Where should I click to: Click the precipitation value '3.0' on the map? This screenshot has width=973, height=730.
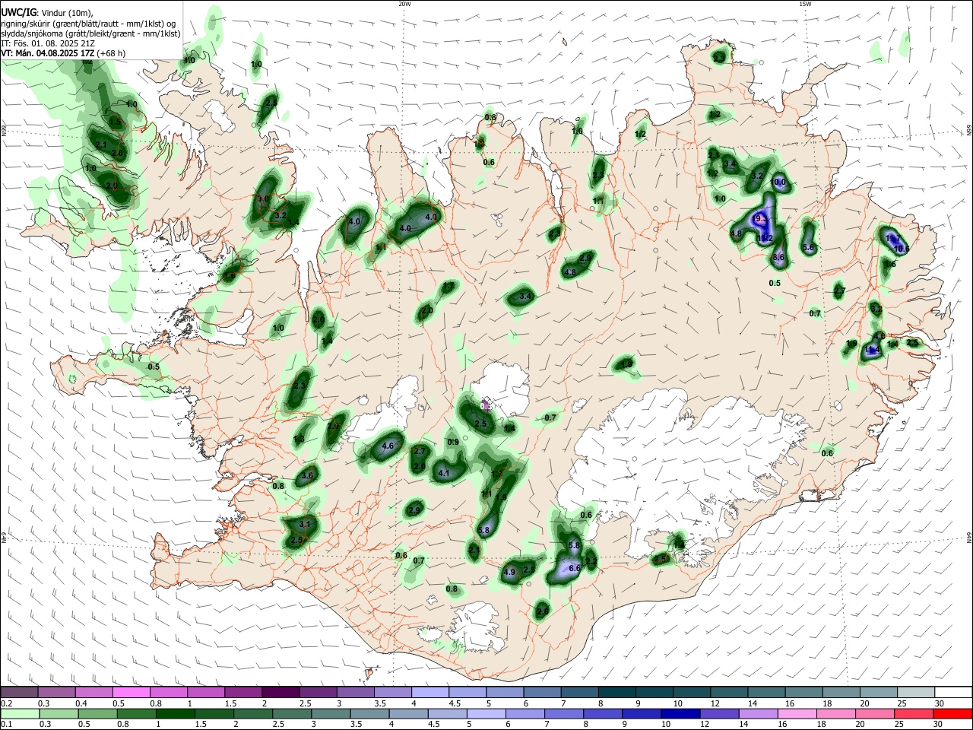[264, 198]
